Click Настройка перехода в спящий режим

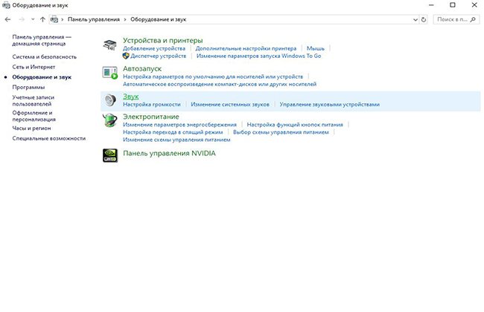point(173,132)
